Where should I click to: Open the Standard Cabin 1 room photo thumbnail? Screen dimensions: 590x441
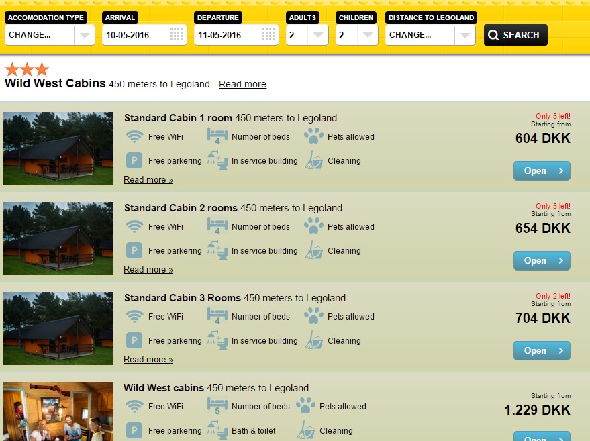pyautogui.click(x=58, y=148)
